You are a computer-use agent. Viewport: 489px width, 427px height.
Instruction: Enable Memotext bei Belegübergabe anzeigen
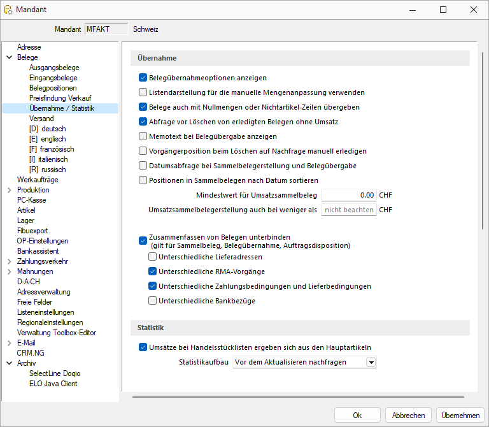[143, 136]
